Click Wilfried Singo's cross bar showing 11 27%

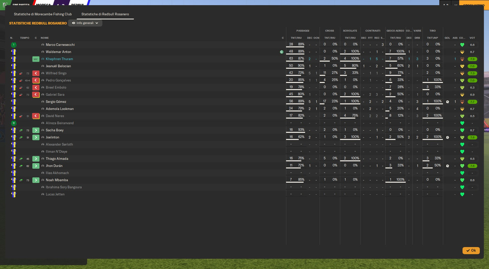(330, 73)
